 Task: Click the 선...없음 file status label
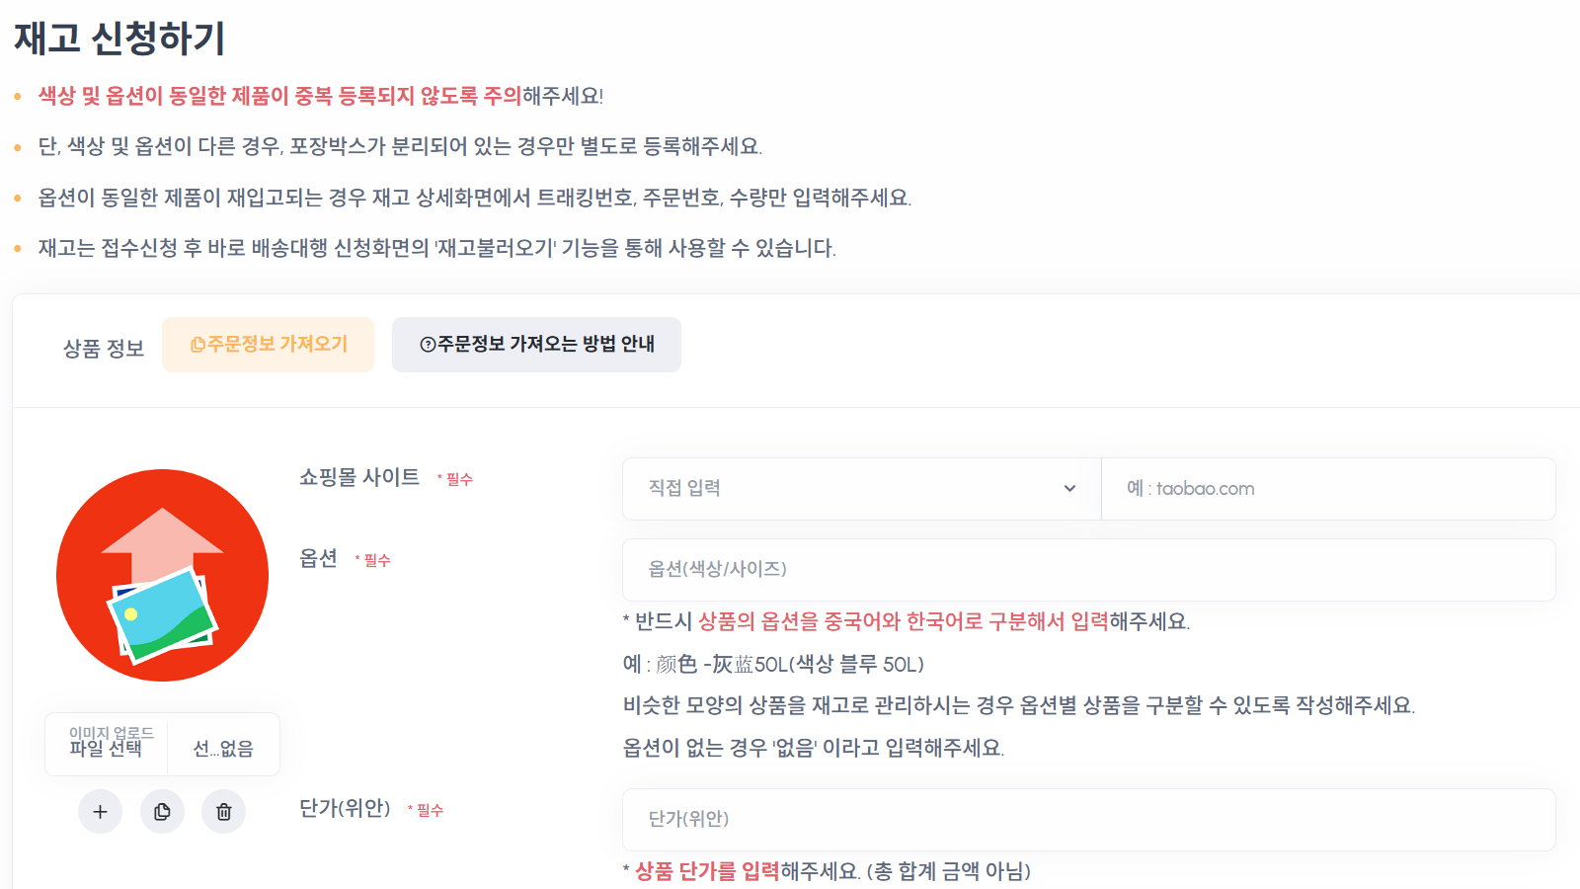(x=224, y=747)
